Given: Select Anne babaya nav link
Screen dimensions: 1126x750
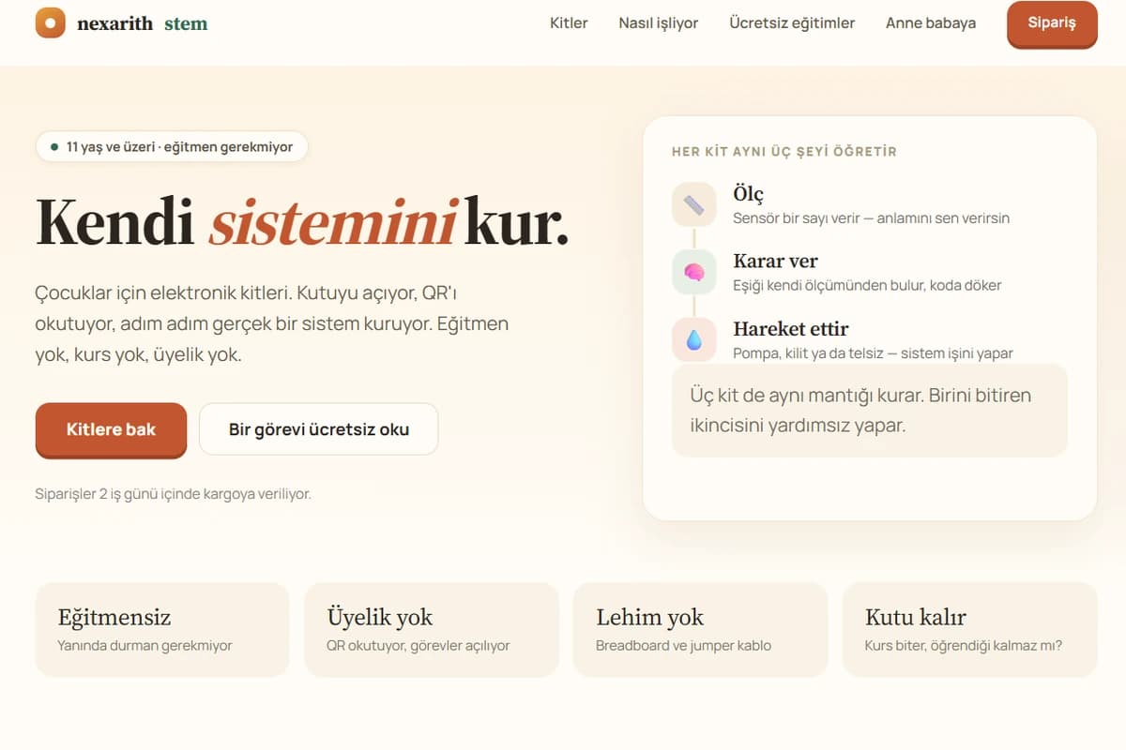Looking at the screenshot, I should coord(931,23).
